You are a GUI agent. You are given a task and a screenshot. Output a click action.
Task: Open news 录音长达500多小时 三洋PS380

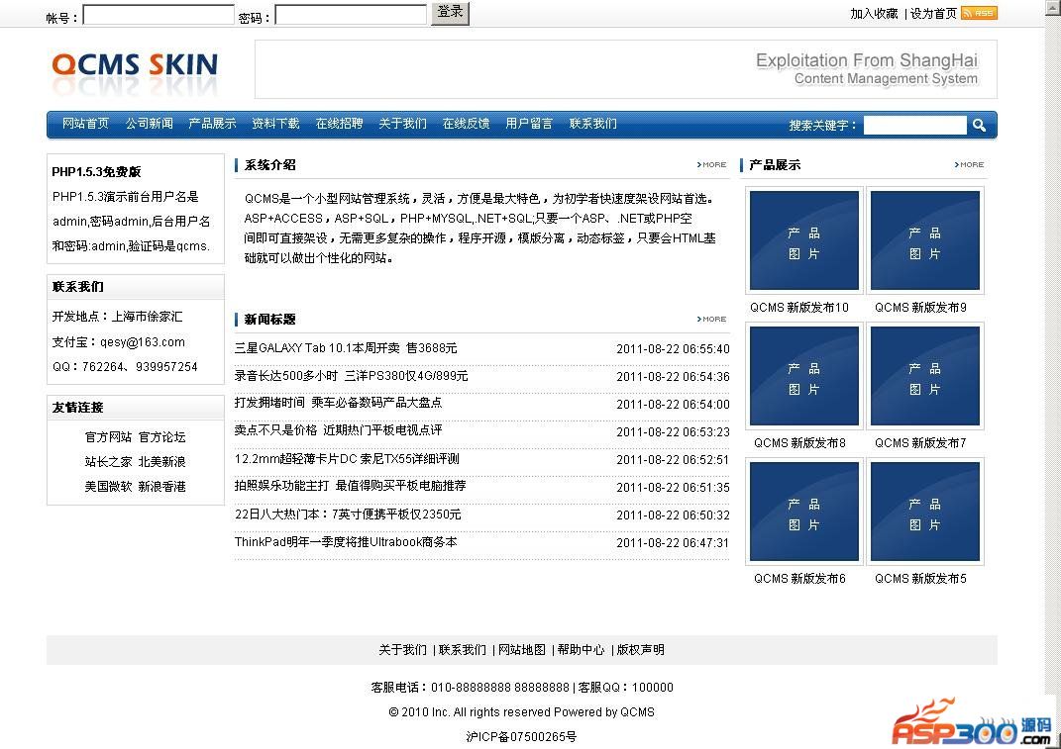351,376
